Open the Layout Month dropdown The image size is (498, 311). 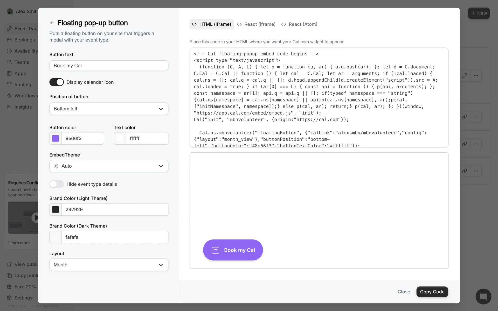coord(109,265)
